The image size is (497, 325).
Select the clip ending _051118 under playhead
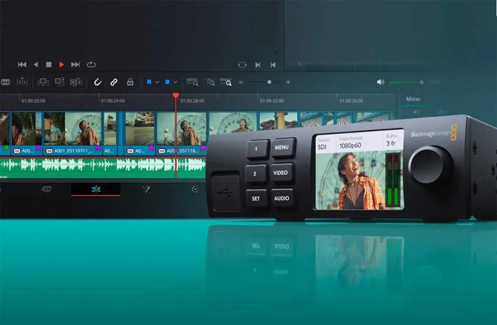(x=181, y=133)
